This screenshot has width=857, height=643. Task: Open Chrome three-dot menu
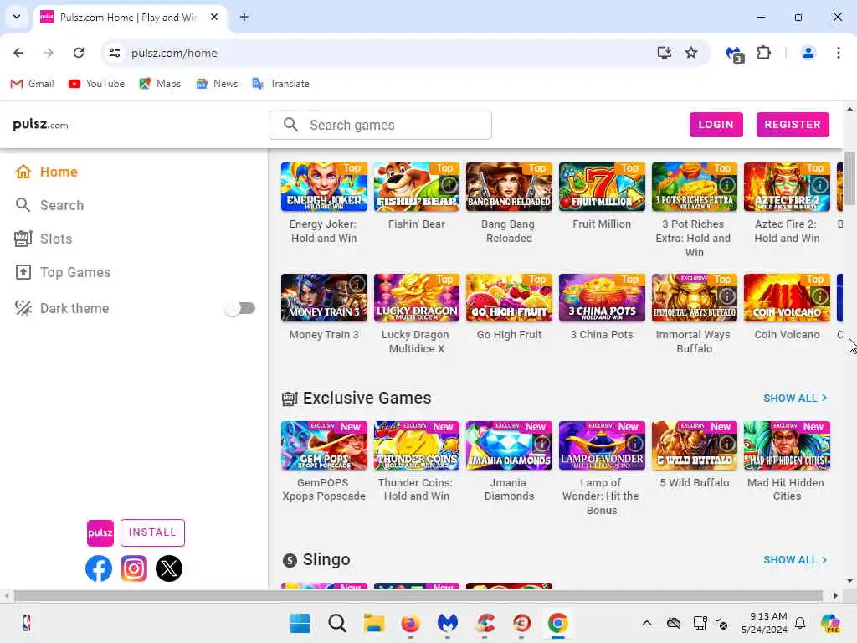(839, 53)
